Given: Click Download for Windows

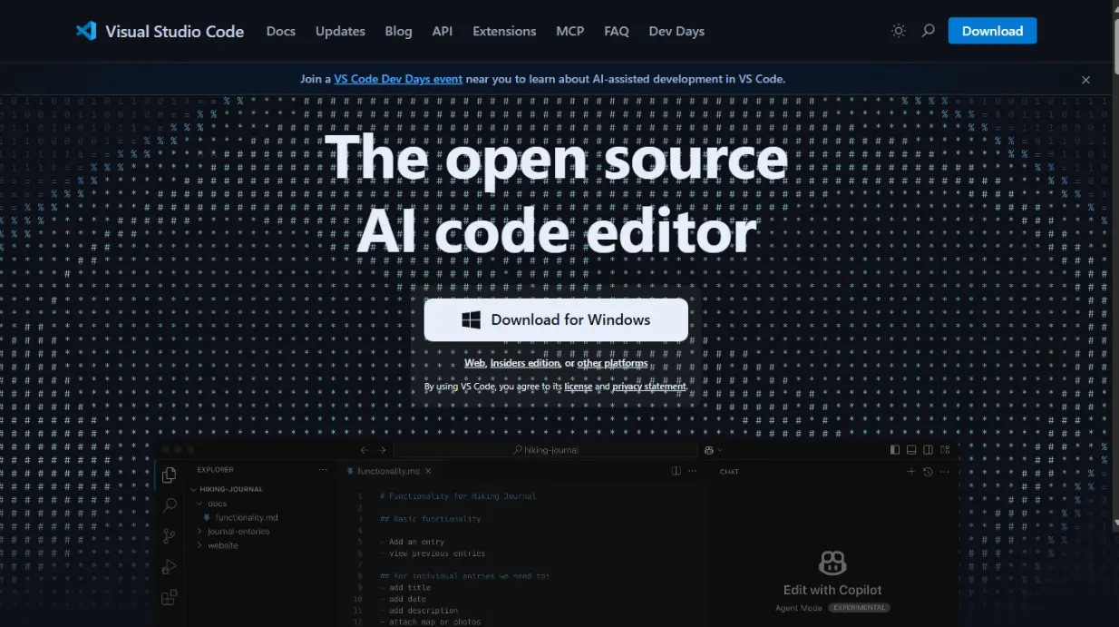Looking at the screenshot, I should tap(556, 319).
